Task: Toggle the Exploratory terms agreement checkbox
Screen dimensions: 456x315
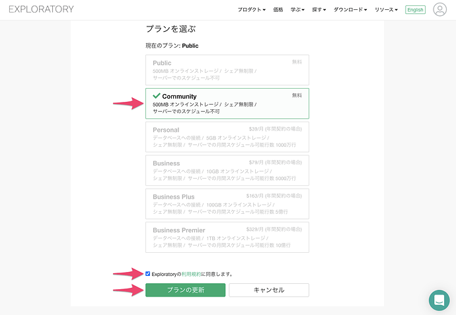Action: tap(148, 274)
